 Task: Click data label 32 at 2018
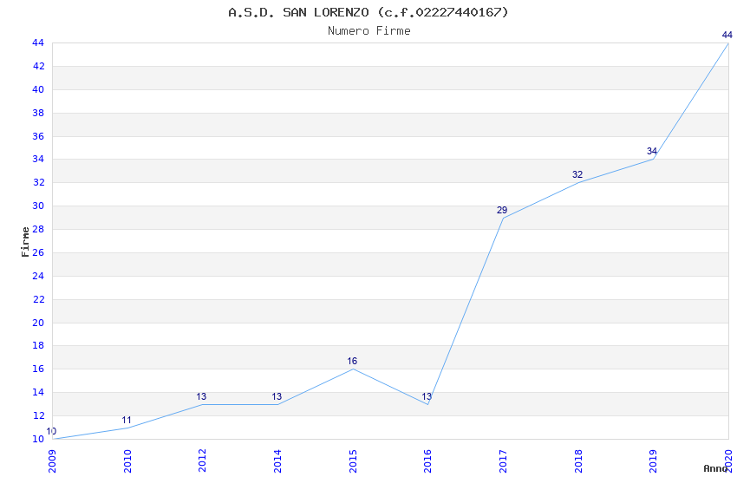[x=577, y=174]
